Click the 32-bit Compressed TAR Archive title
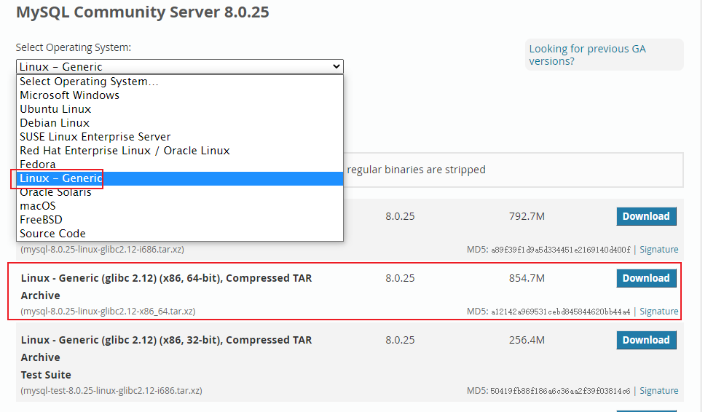Viewport: 724px width, 412px height. [x=166, y=349]
